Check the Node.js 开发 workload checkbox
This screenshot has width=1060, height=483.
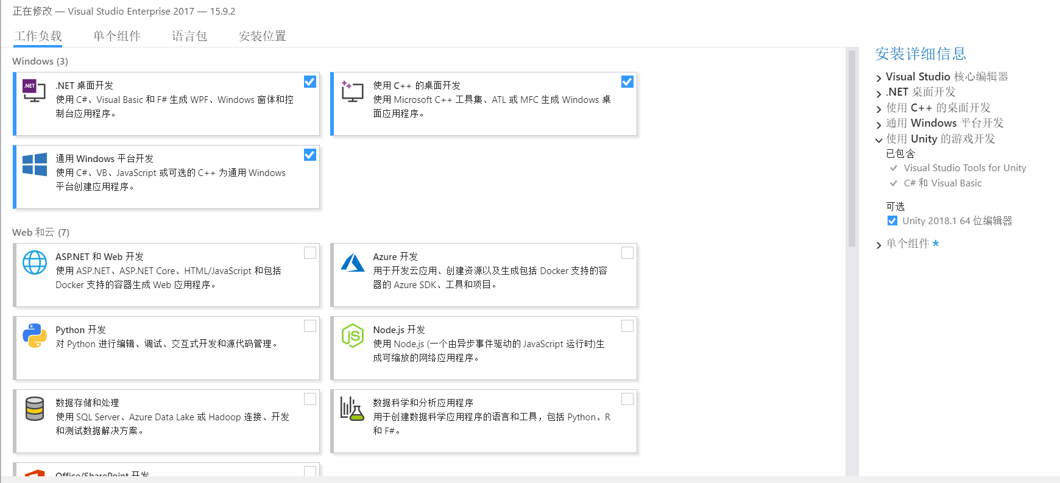(x=627, y=326)
